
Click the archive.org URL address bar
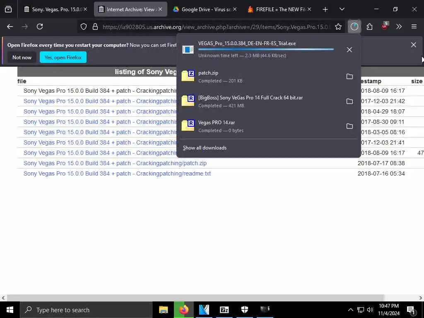pyautogui.click(x=216, y=27)
